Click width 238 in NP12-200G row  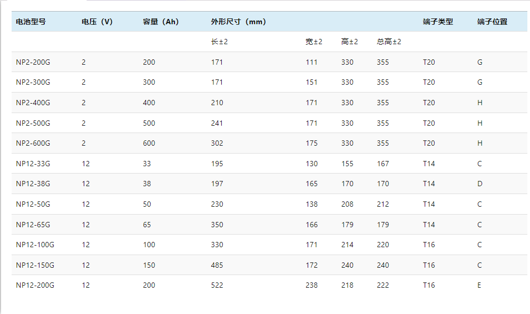tap(312, 285)
